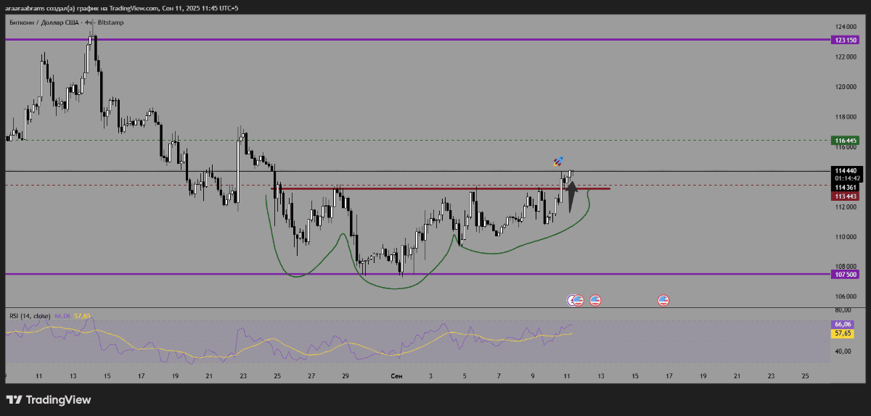Click the current price label 114 440
The height and width of the screenshot is (416, 871).
844,171
